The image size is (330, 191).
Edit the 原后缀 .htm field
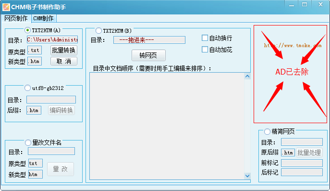click(288, 153)
